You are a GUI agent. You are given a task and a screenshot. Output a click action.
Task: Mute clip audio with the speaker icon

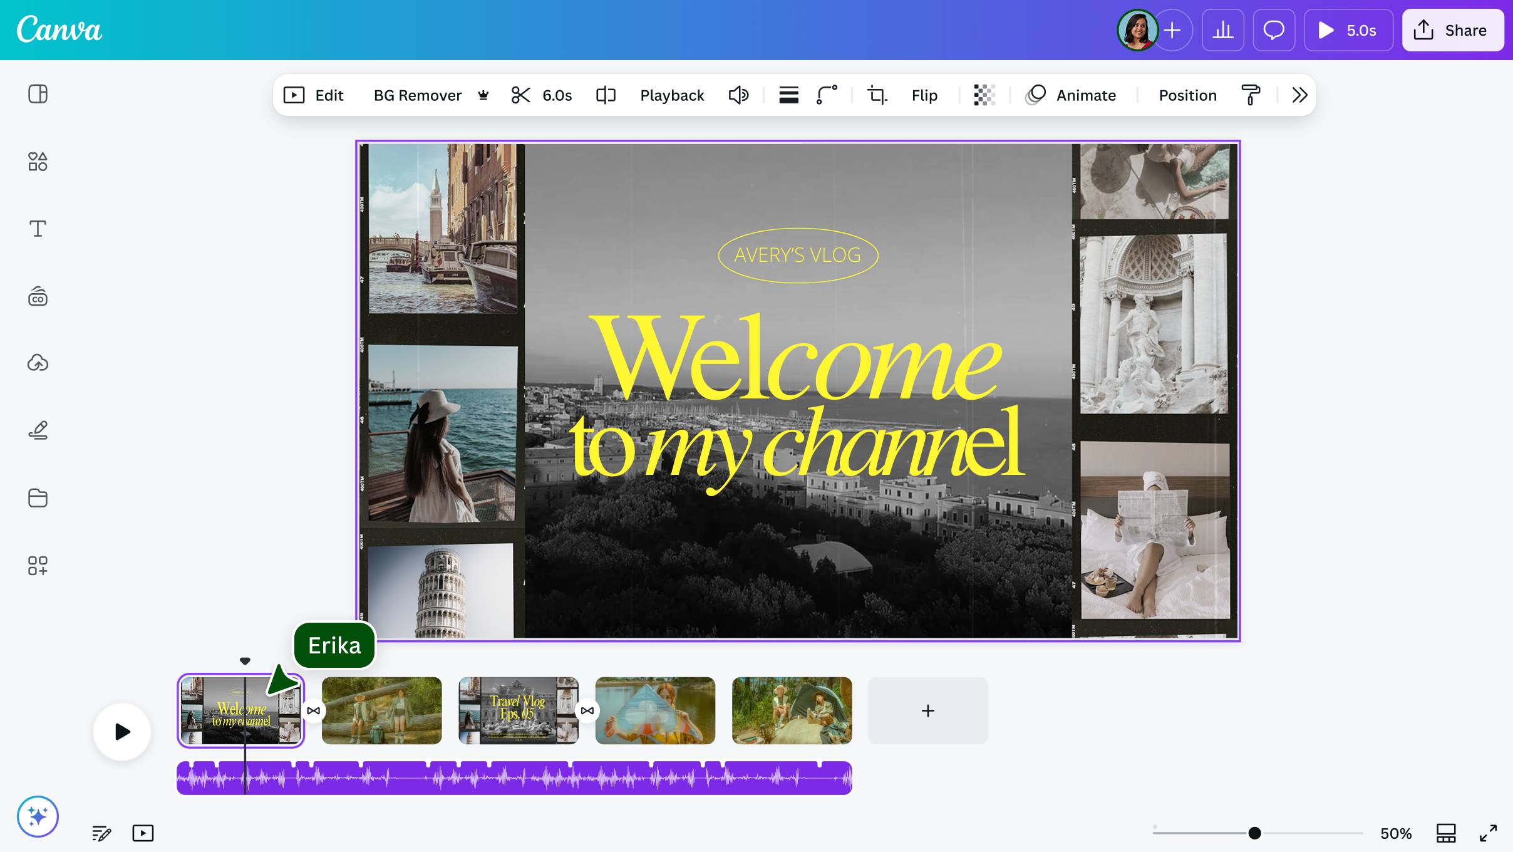pyautogui.click(x=738, y=95)
